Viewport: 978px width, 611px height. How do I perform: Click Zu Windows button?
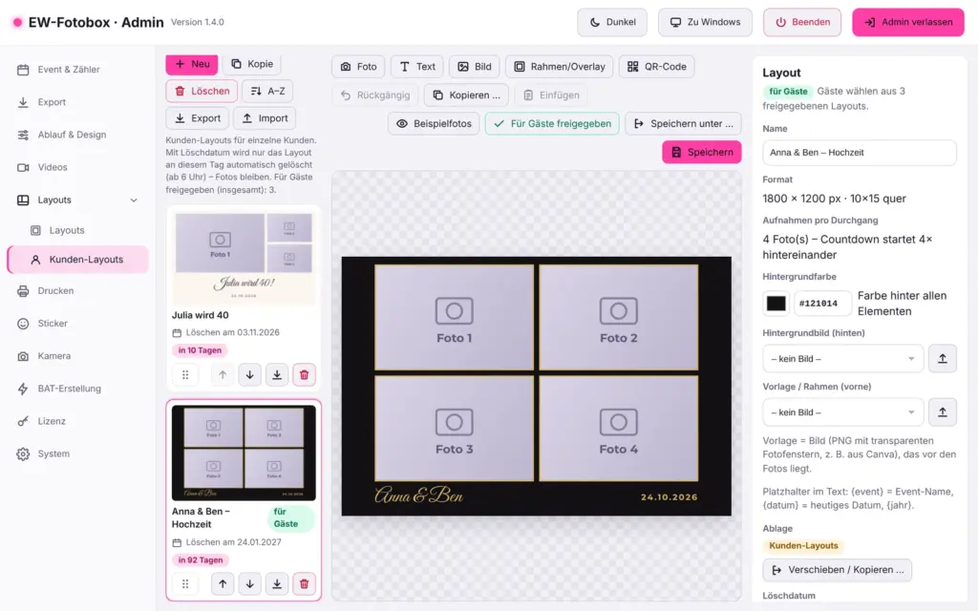click(705, 23)
